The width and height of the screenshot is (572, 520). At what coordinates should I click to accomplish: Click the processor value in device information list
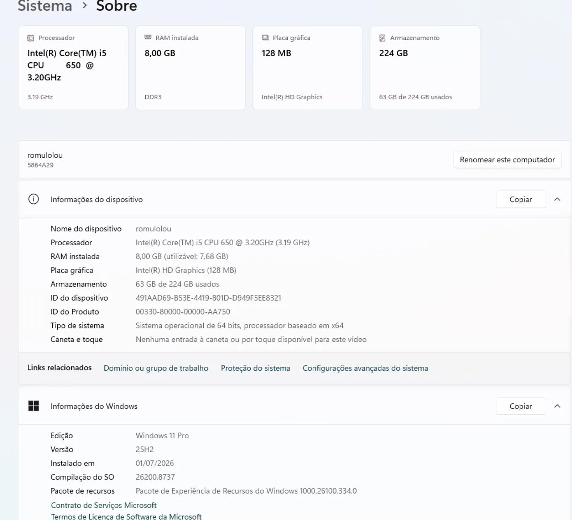[223, 243]
